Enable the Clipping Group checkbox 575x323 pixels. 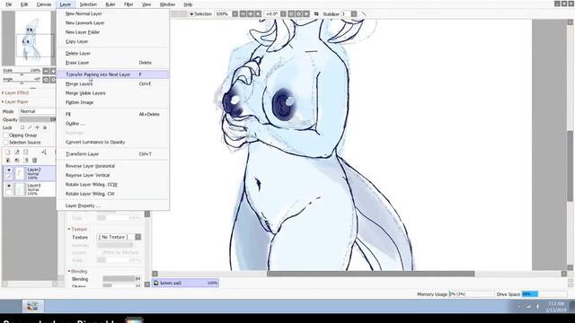[x=5, y=135]
